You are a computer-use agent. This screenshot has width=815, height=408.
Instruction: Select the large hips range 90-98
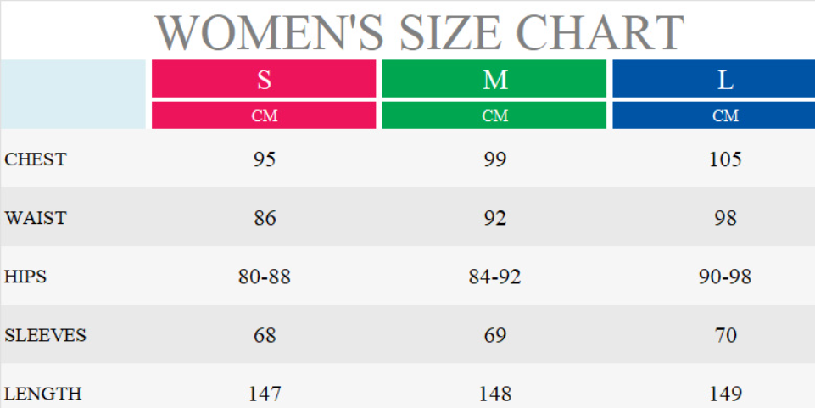click(725, 277)
